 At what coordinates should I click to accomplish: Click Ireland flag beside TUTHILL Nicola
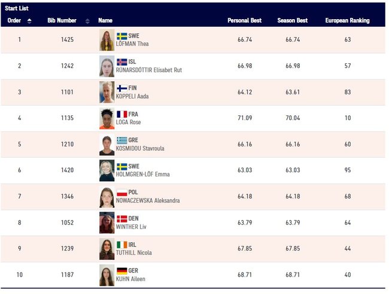(121, 245)
